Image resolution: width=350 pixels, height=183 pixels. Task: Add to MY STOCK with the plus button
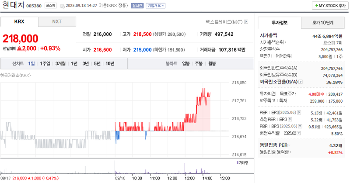tap(330, 6)
